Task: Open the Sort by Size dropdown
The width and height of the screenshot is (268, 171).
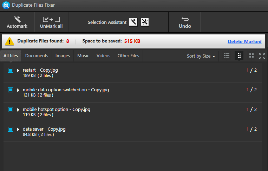Action: point(201,56)
